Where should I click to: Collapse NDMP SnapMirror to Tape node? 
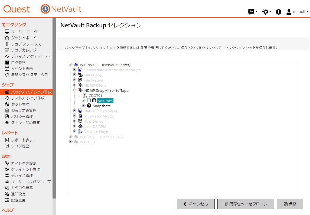point(74,90)
